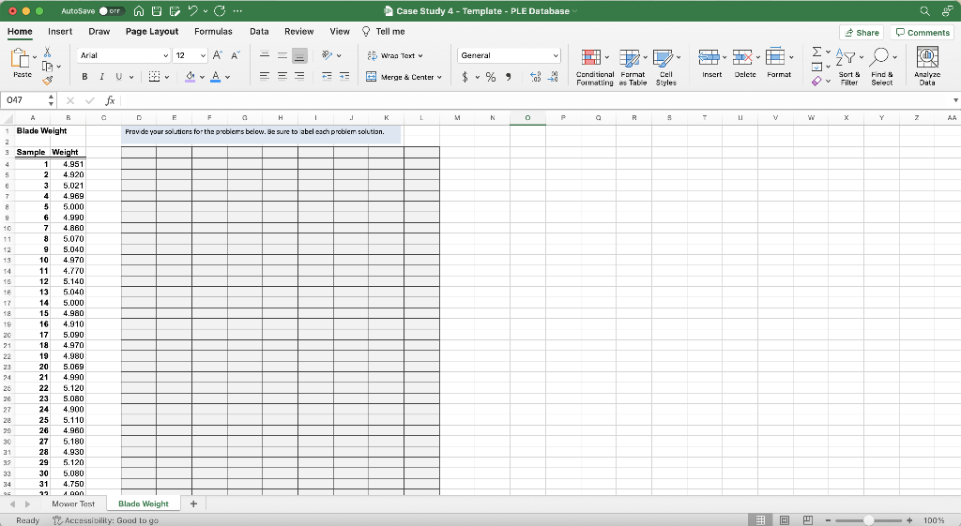The width and height of the screenshot is (961, 526).
Task: Click the fx insert function button
Action: pyautogui.click(x=111, y=100)
